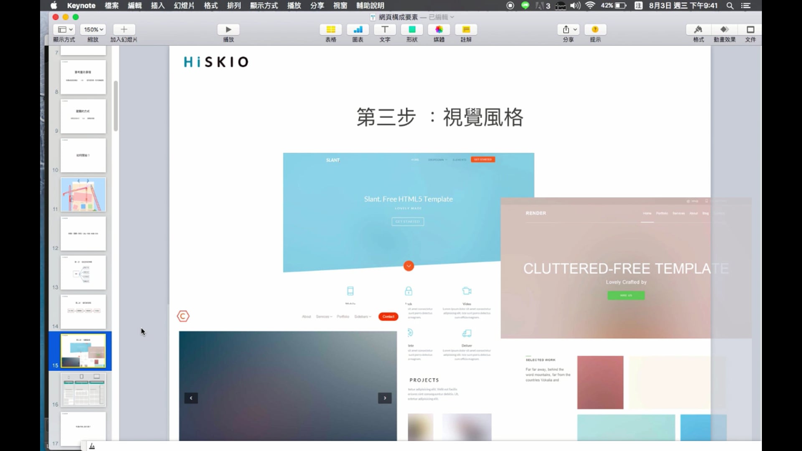802x451 pixels.
Task: Open the 插入 menu in the menu bar
Action: [157, 5]
